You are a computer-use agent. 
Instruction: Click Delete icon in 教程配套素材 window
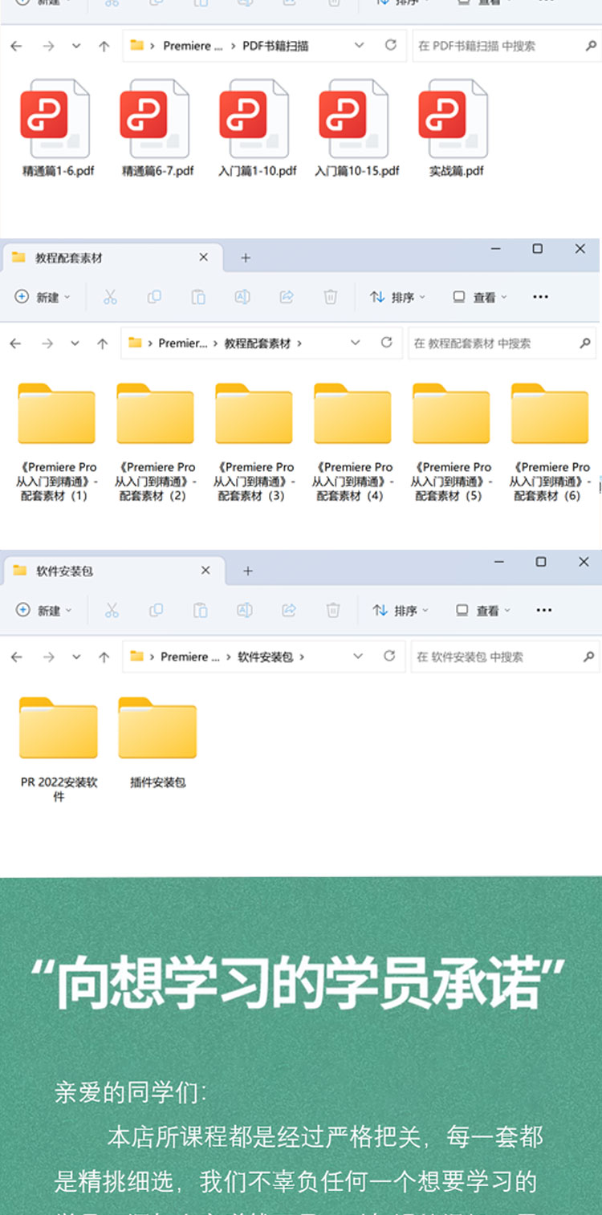330,297
